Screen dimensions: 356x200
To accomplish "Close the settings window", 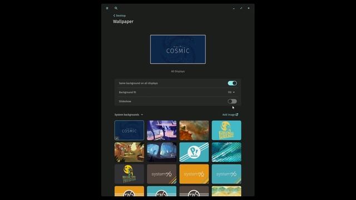I will click(x=249, y=8).
